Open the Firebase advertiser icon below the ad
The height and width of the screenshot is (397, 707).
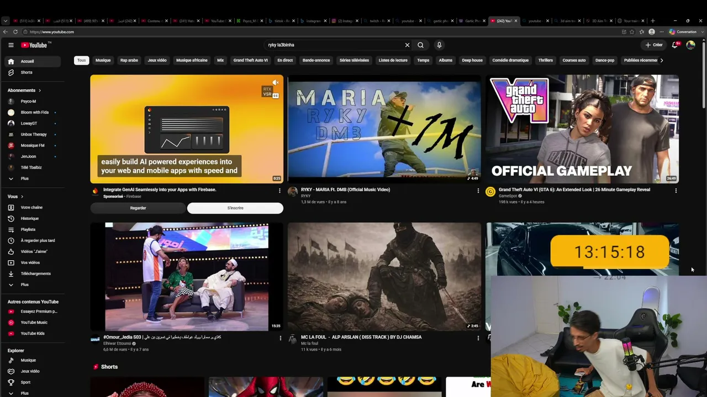click(96, 191)
